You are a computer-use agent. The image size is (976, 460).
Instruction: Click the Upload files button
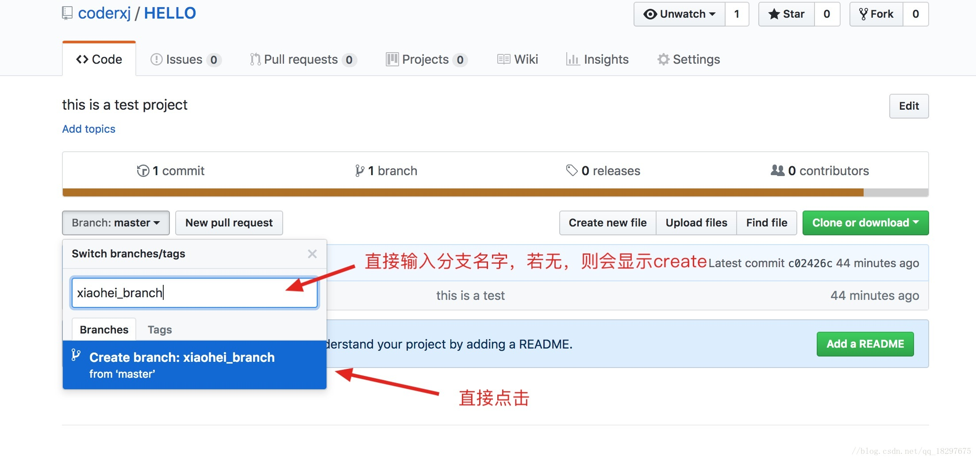(696, 223)
